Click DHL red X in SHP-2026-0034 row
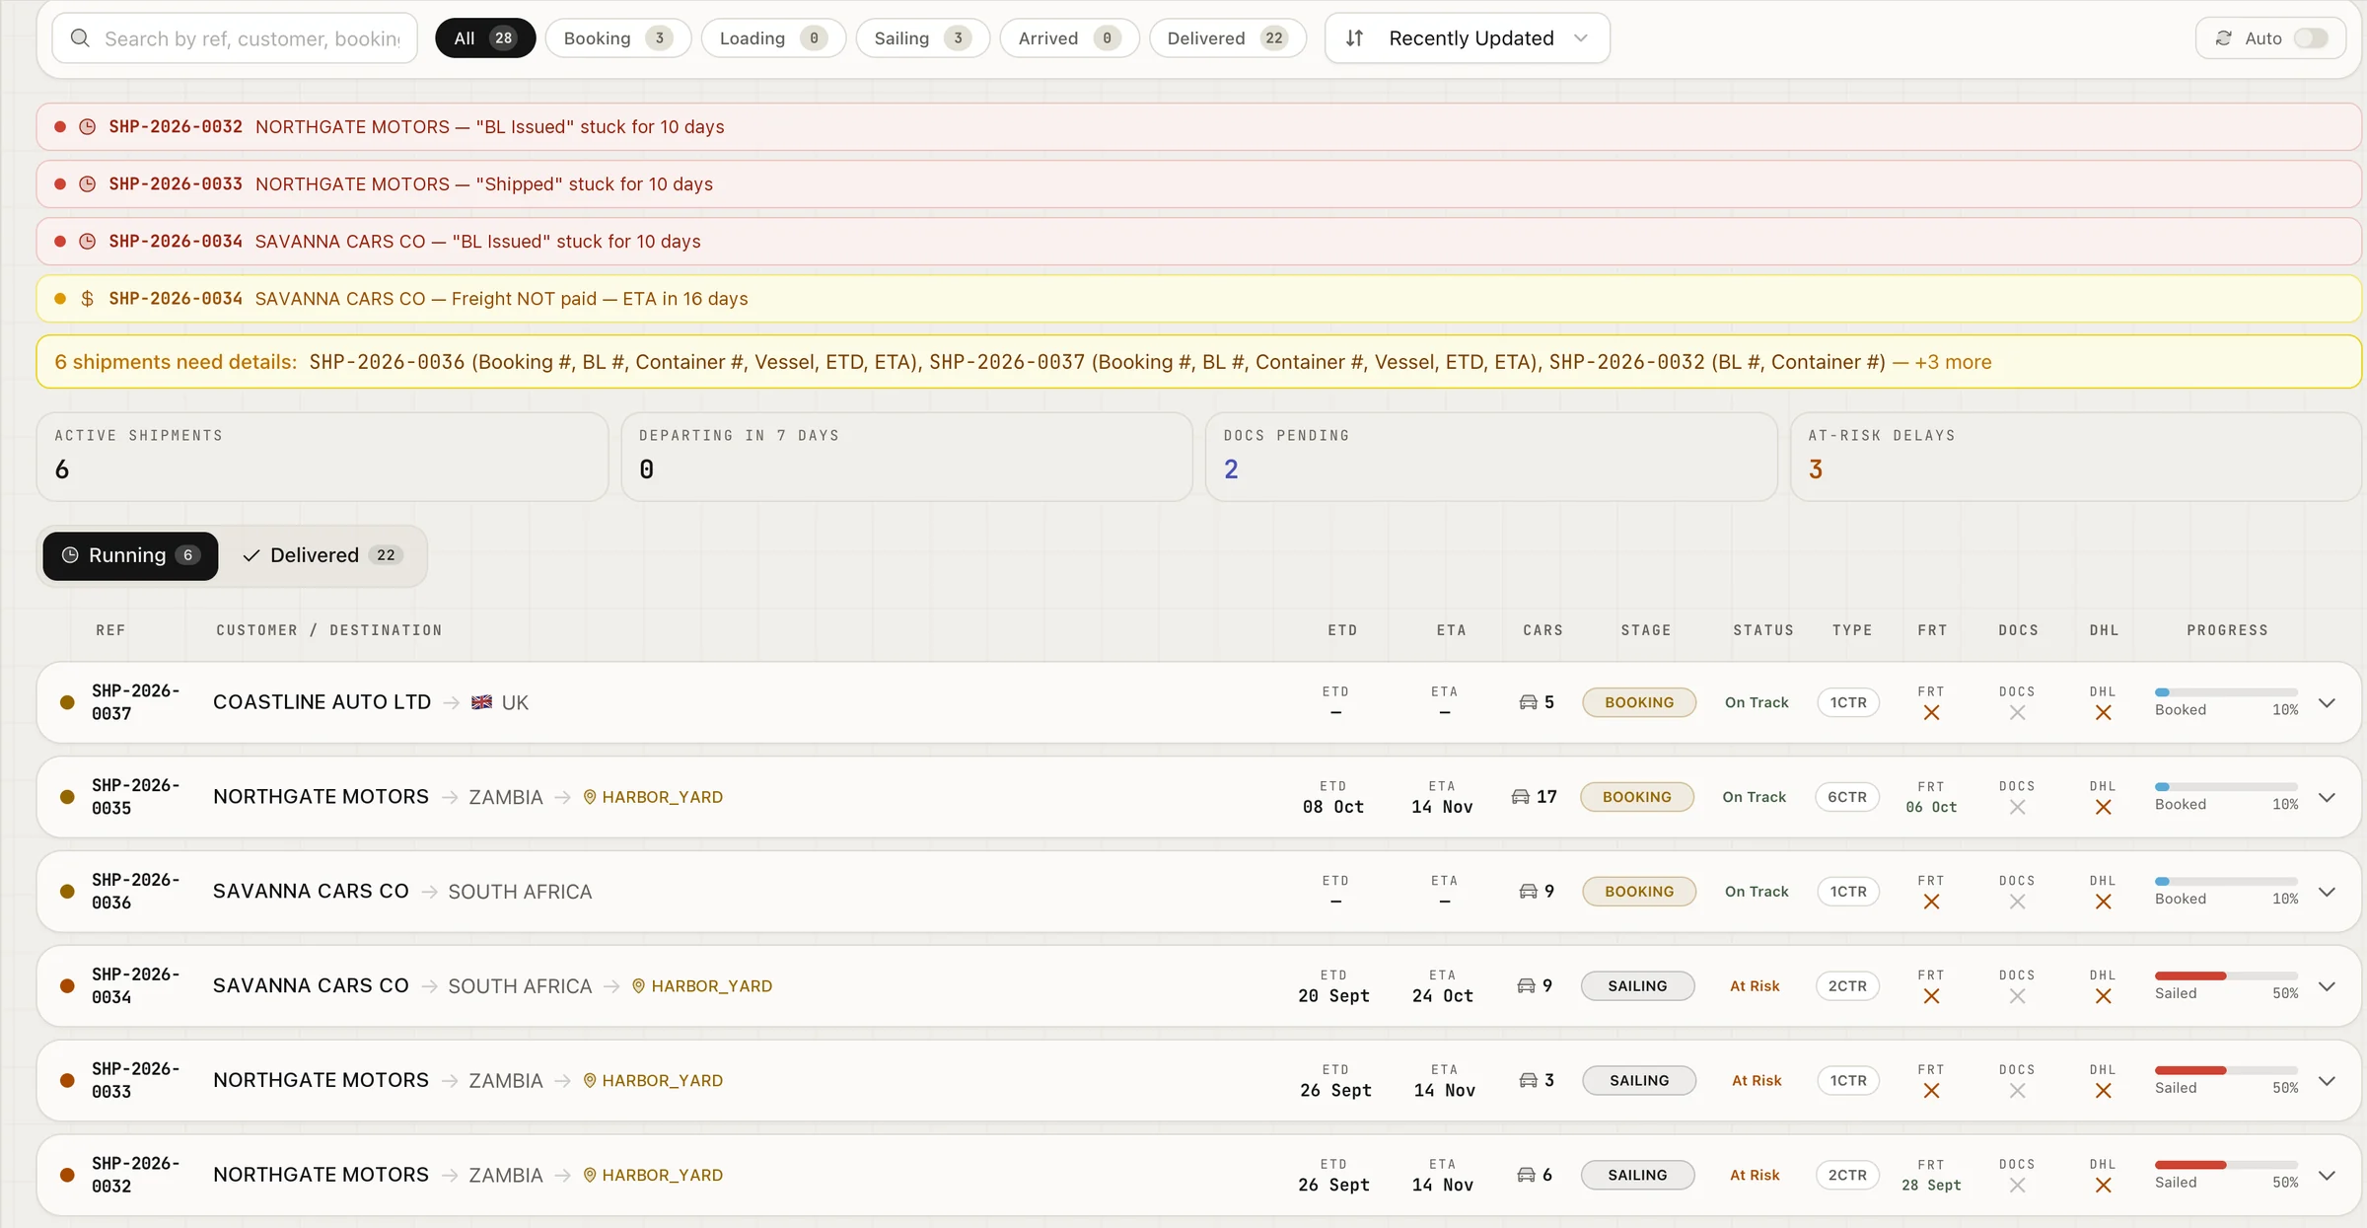2367x1228 pixels. tap(2103, 996)
